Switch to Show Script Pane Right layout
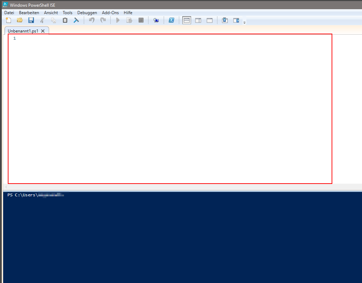Viewport: 362px width, 283px height. coord(198,20)
